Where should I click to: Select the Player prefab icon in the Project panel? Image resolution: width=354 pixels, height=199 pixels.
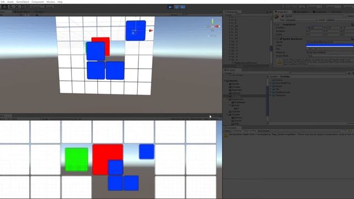click(273, 86)
